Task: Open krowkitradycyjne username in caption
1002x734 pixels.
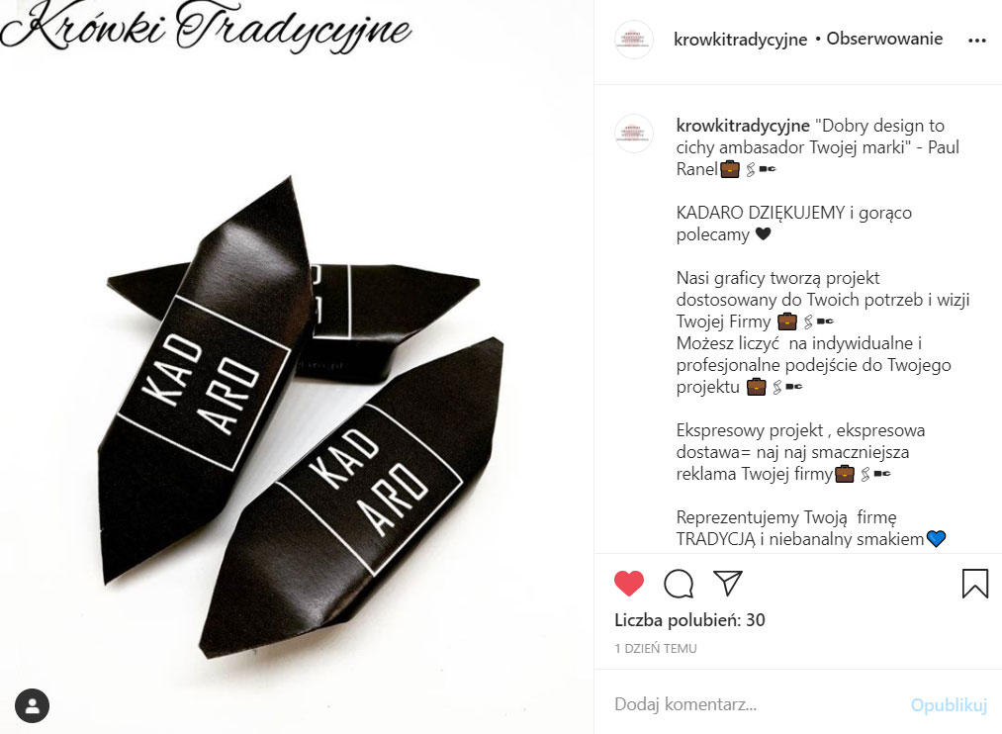Action: (x=743, y=126)
